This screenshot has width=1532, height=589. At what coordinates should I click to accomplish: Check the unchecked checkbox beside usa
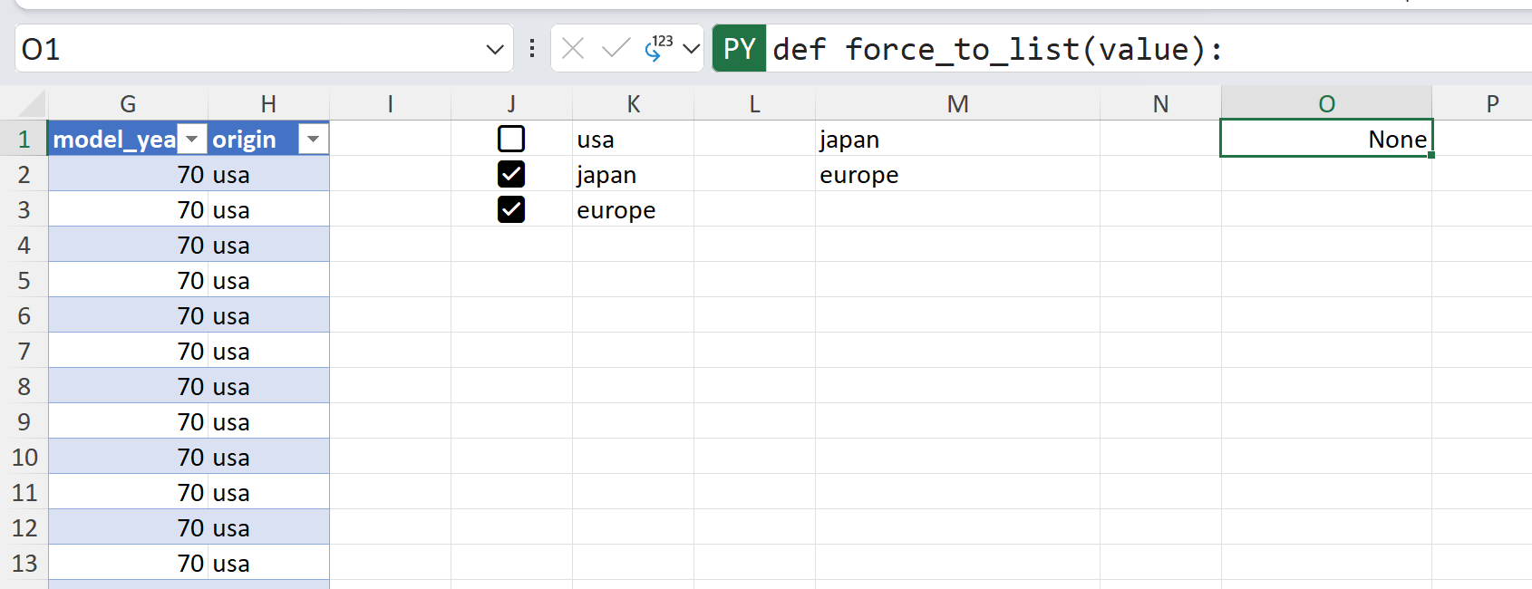pos(511,139)
